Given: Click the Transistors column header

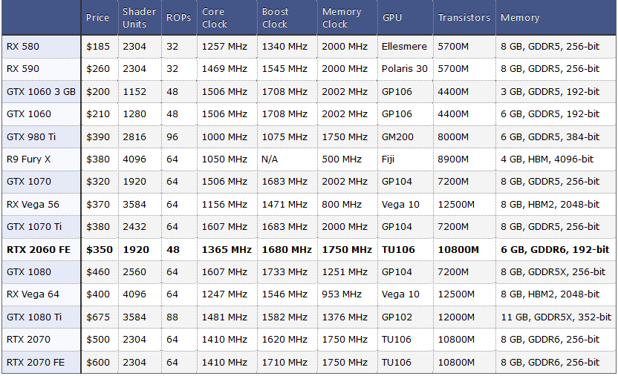Looking at the screenshot, I should point(464,18).
